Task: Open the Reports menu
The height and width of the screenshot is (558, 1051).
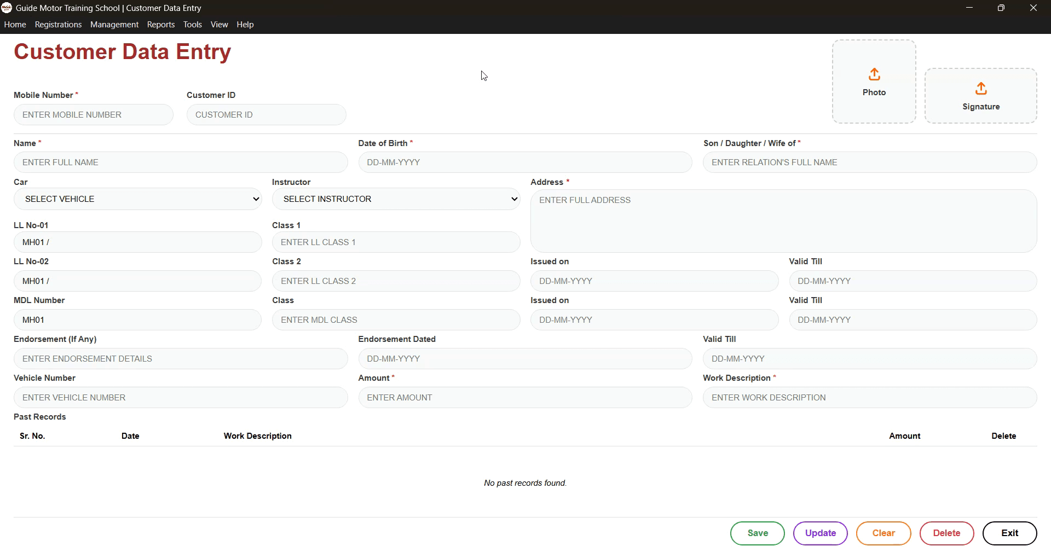Action: pyautogui.click(x=160, y=25)
